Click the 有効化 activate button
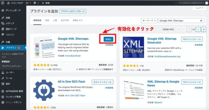Image resolution: width=209 pixels, height=110 pixels. click(108, 39)
